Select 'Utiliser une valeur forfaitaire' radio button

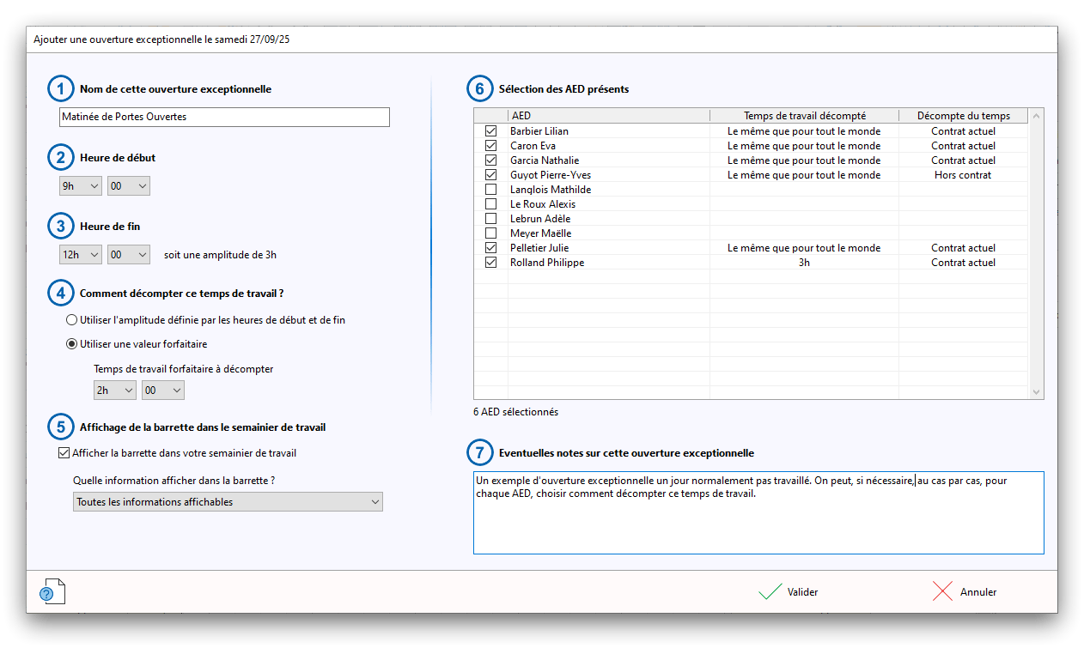pyautogui.click(x=72, y=344)
